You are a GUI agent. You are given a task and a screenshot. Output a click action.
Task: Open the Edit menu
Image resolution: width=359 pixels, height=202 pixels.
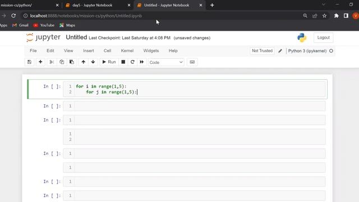50,51
